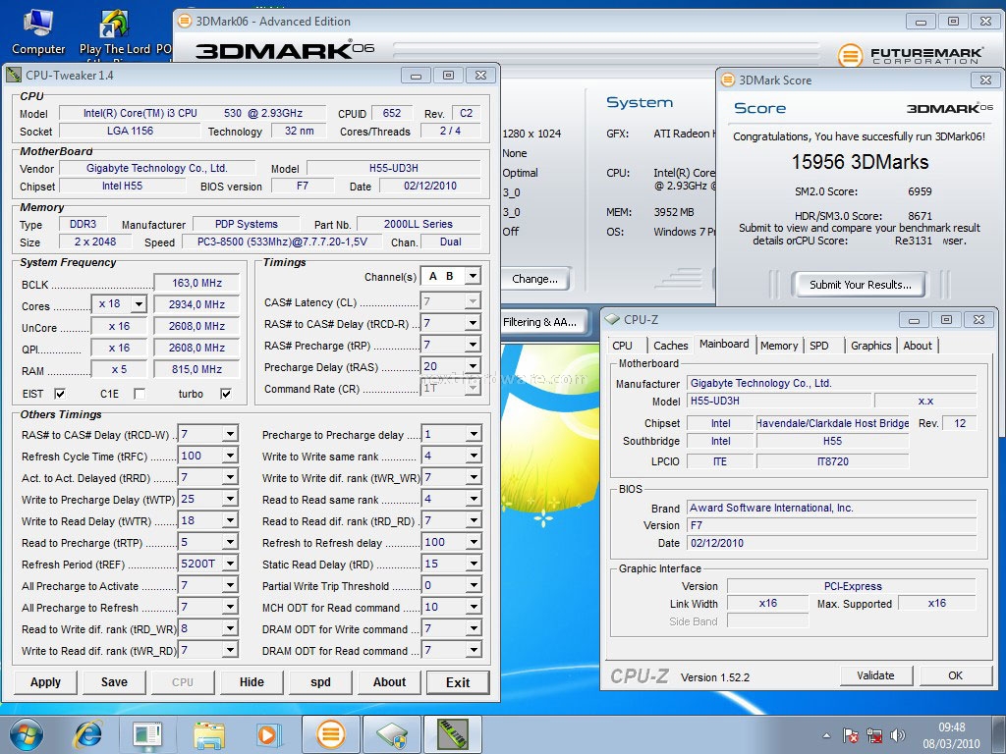This screenshot has width=1006, height=754.
Task: Click the volume speaker tray icon
Action: click(898, 735)
